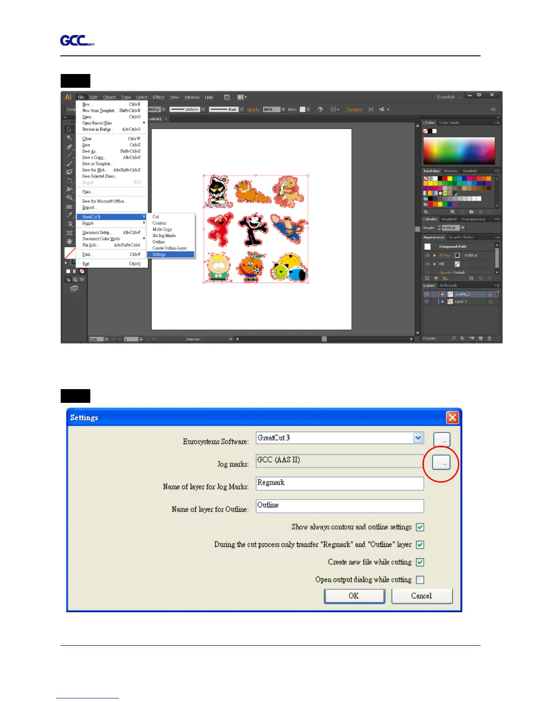This screenshot has height=702, width=542.
Task: Choose Create Outline-Layer in submenu
Action: pos(170,248)
